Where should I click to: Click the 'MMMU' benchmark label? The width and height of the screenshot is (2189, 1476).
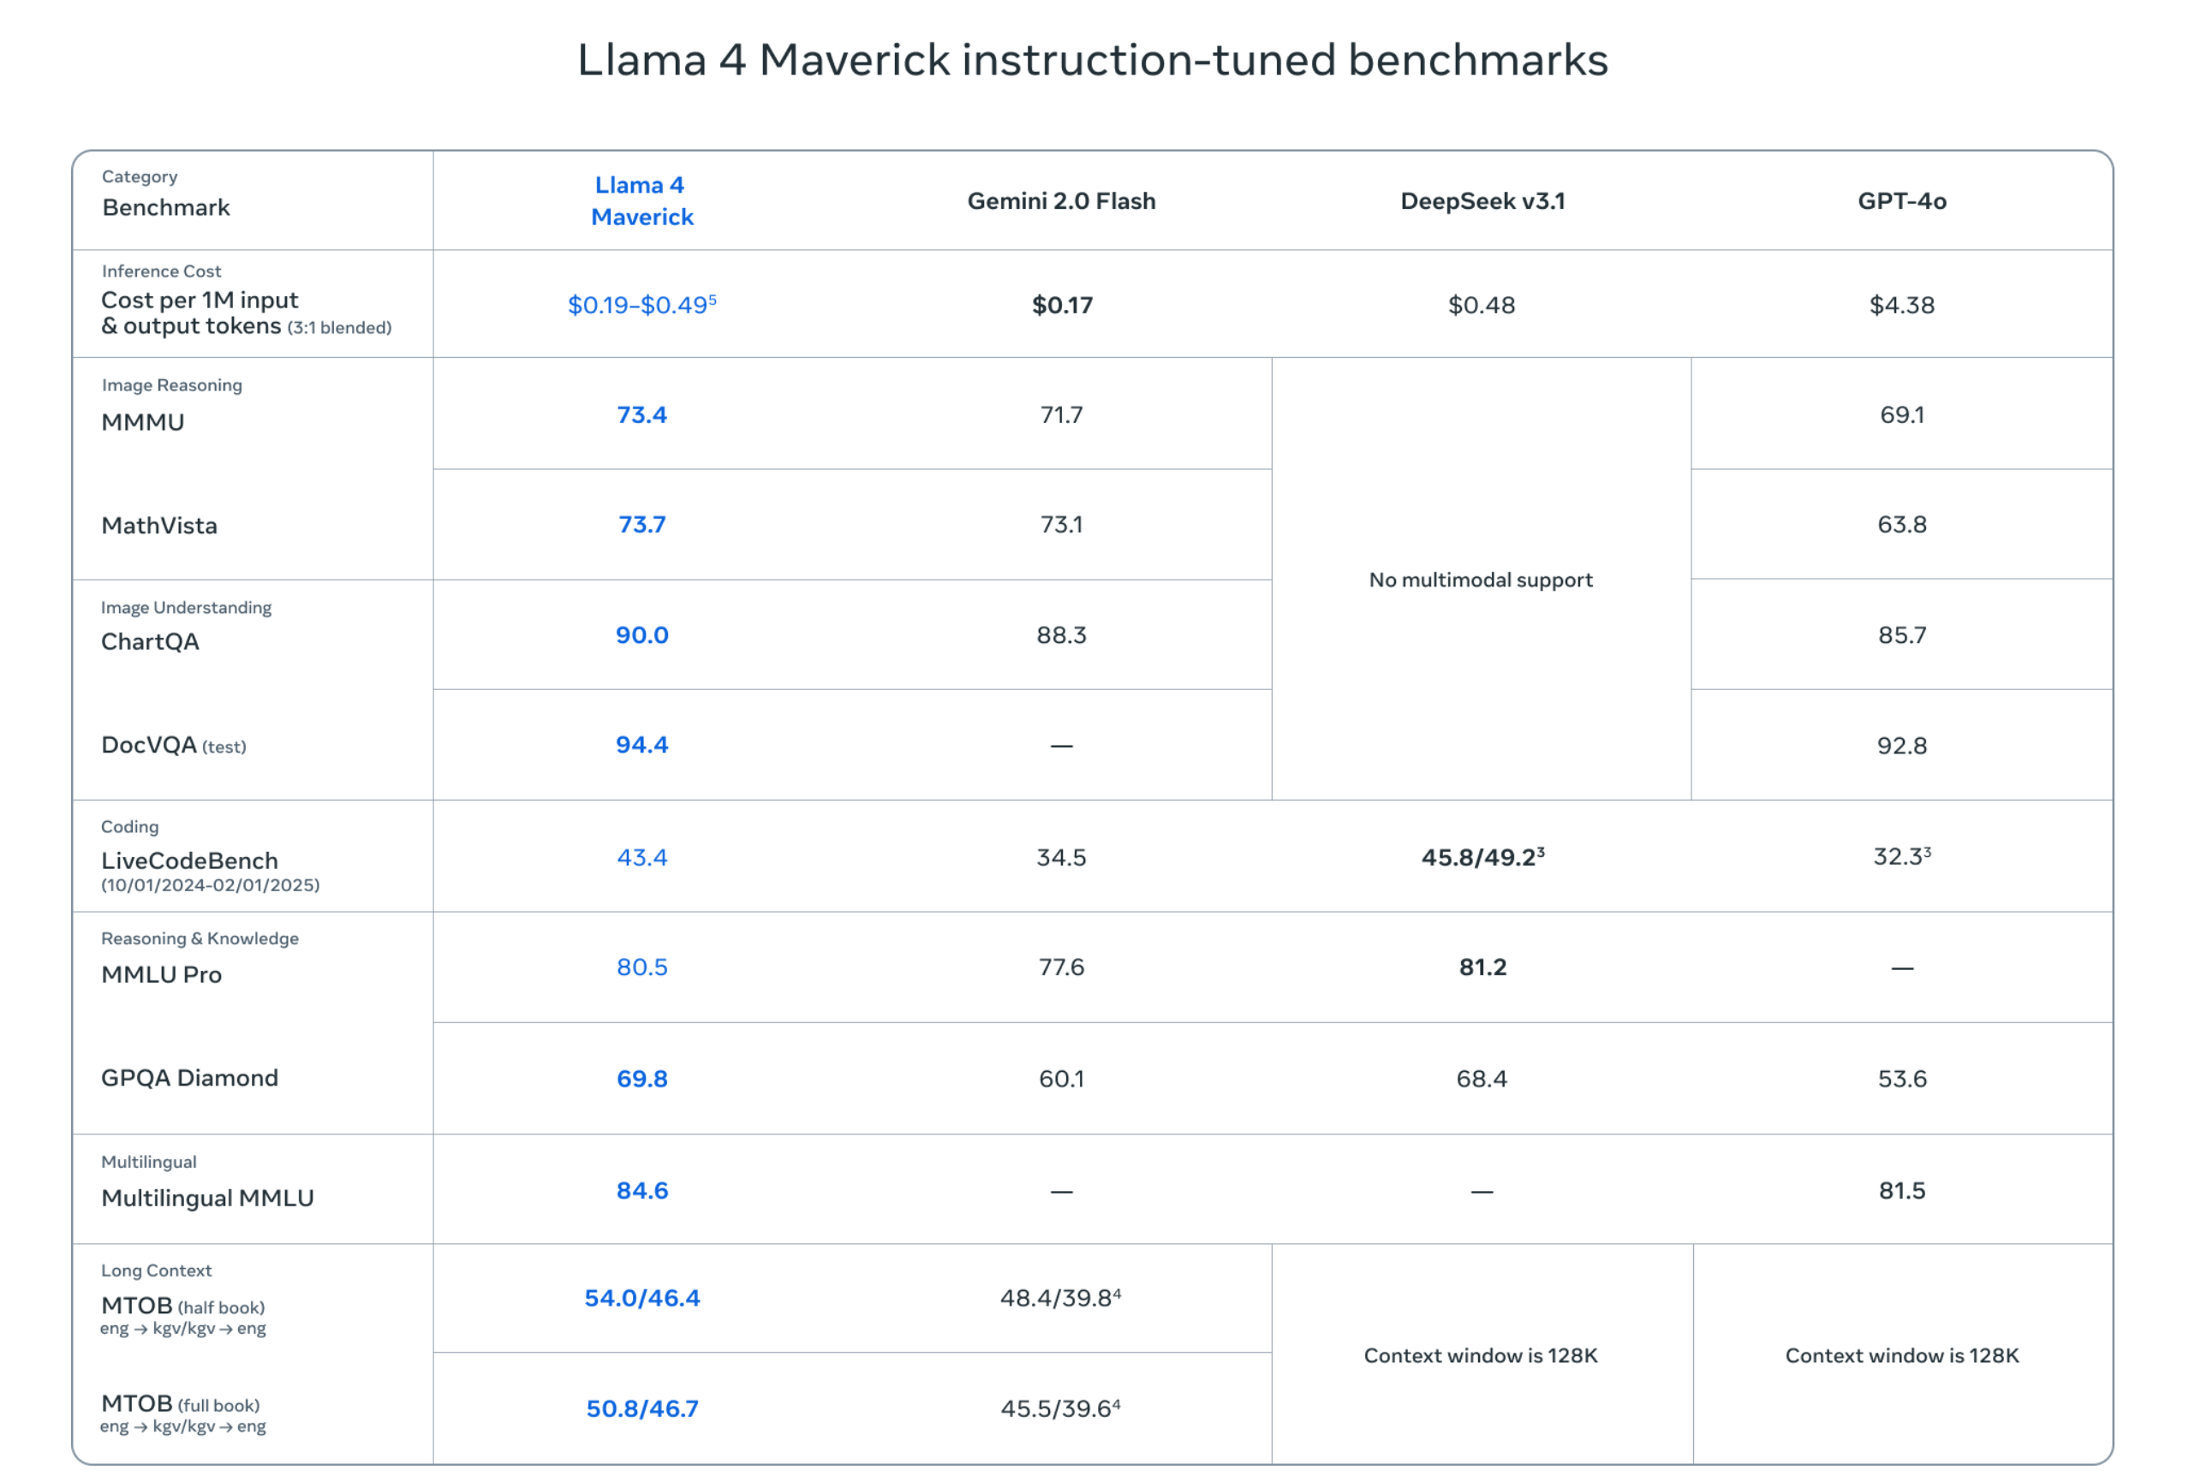pyautogui.click(x=143, y=422)
